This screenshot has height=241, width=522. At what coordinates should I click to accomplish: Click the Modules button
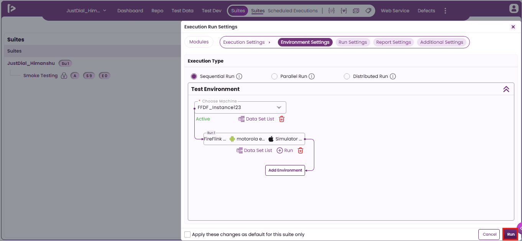click(x=199, y=42)
